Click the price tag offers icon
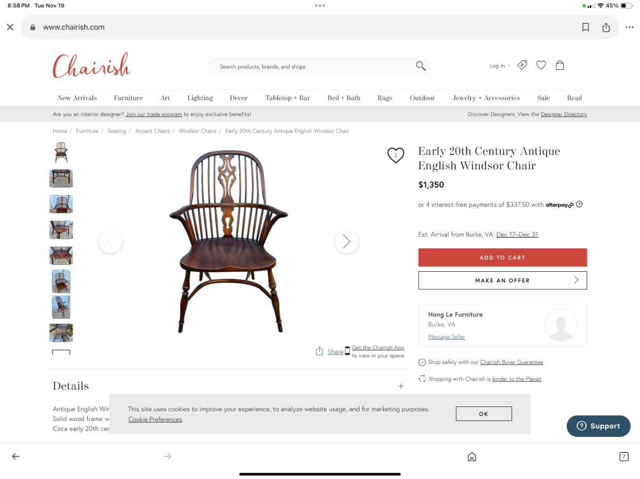 (x=522, y=65)
